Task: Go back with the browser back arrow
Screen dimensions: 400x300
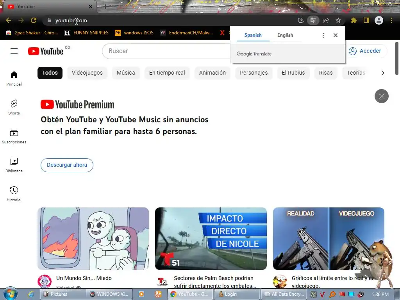Action: click(x=9, y=20)
